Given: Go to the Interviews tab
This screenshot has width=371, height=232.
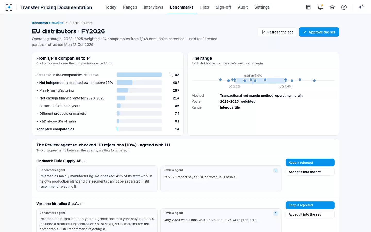Looking at the screenshot, I should [153, 7].
